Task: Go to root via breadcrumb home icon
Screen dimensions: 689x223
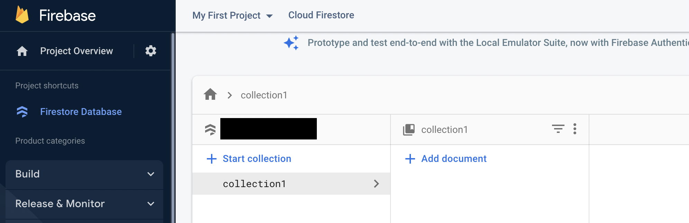Action: (x=210, y=94)
